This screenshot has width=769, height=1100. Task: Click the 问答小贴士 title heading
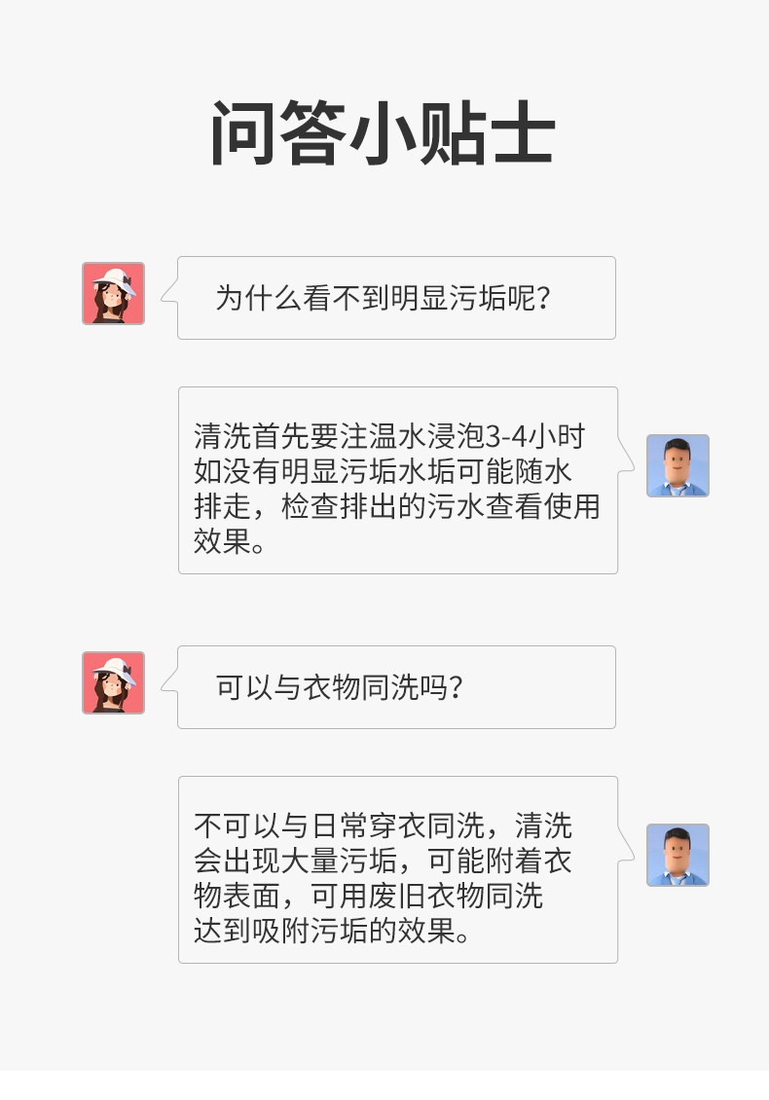pos(384,133)
